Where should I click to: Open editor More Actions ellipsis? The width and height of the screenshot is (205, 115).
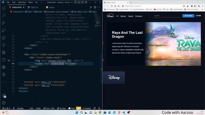(x=99, y=7)
